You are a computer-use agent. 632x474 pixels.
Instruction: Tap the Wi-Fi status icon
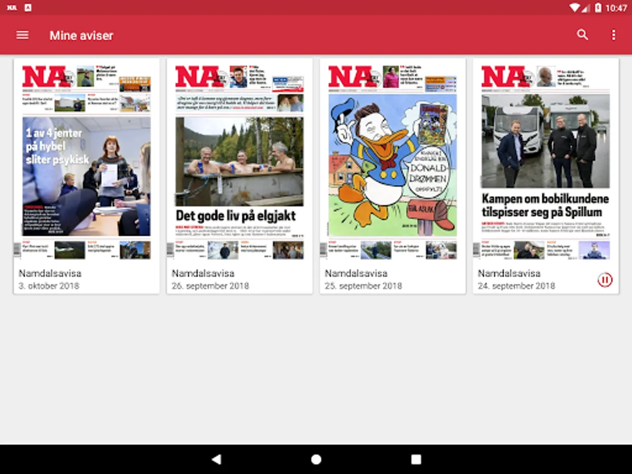pos(575,7)
